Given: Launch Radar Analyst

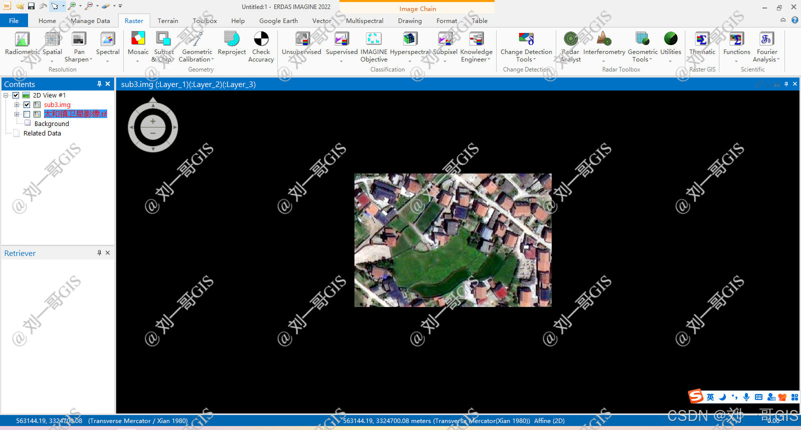Looking at the screenshot, I should (x=570, y=46).
